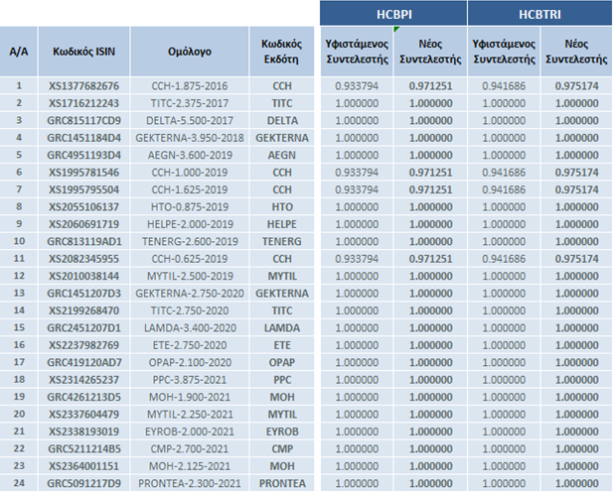Click the AEGN issuer code cell
This screenshot has width=613, height=492.
[x=281, y=155]
